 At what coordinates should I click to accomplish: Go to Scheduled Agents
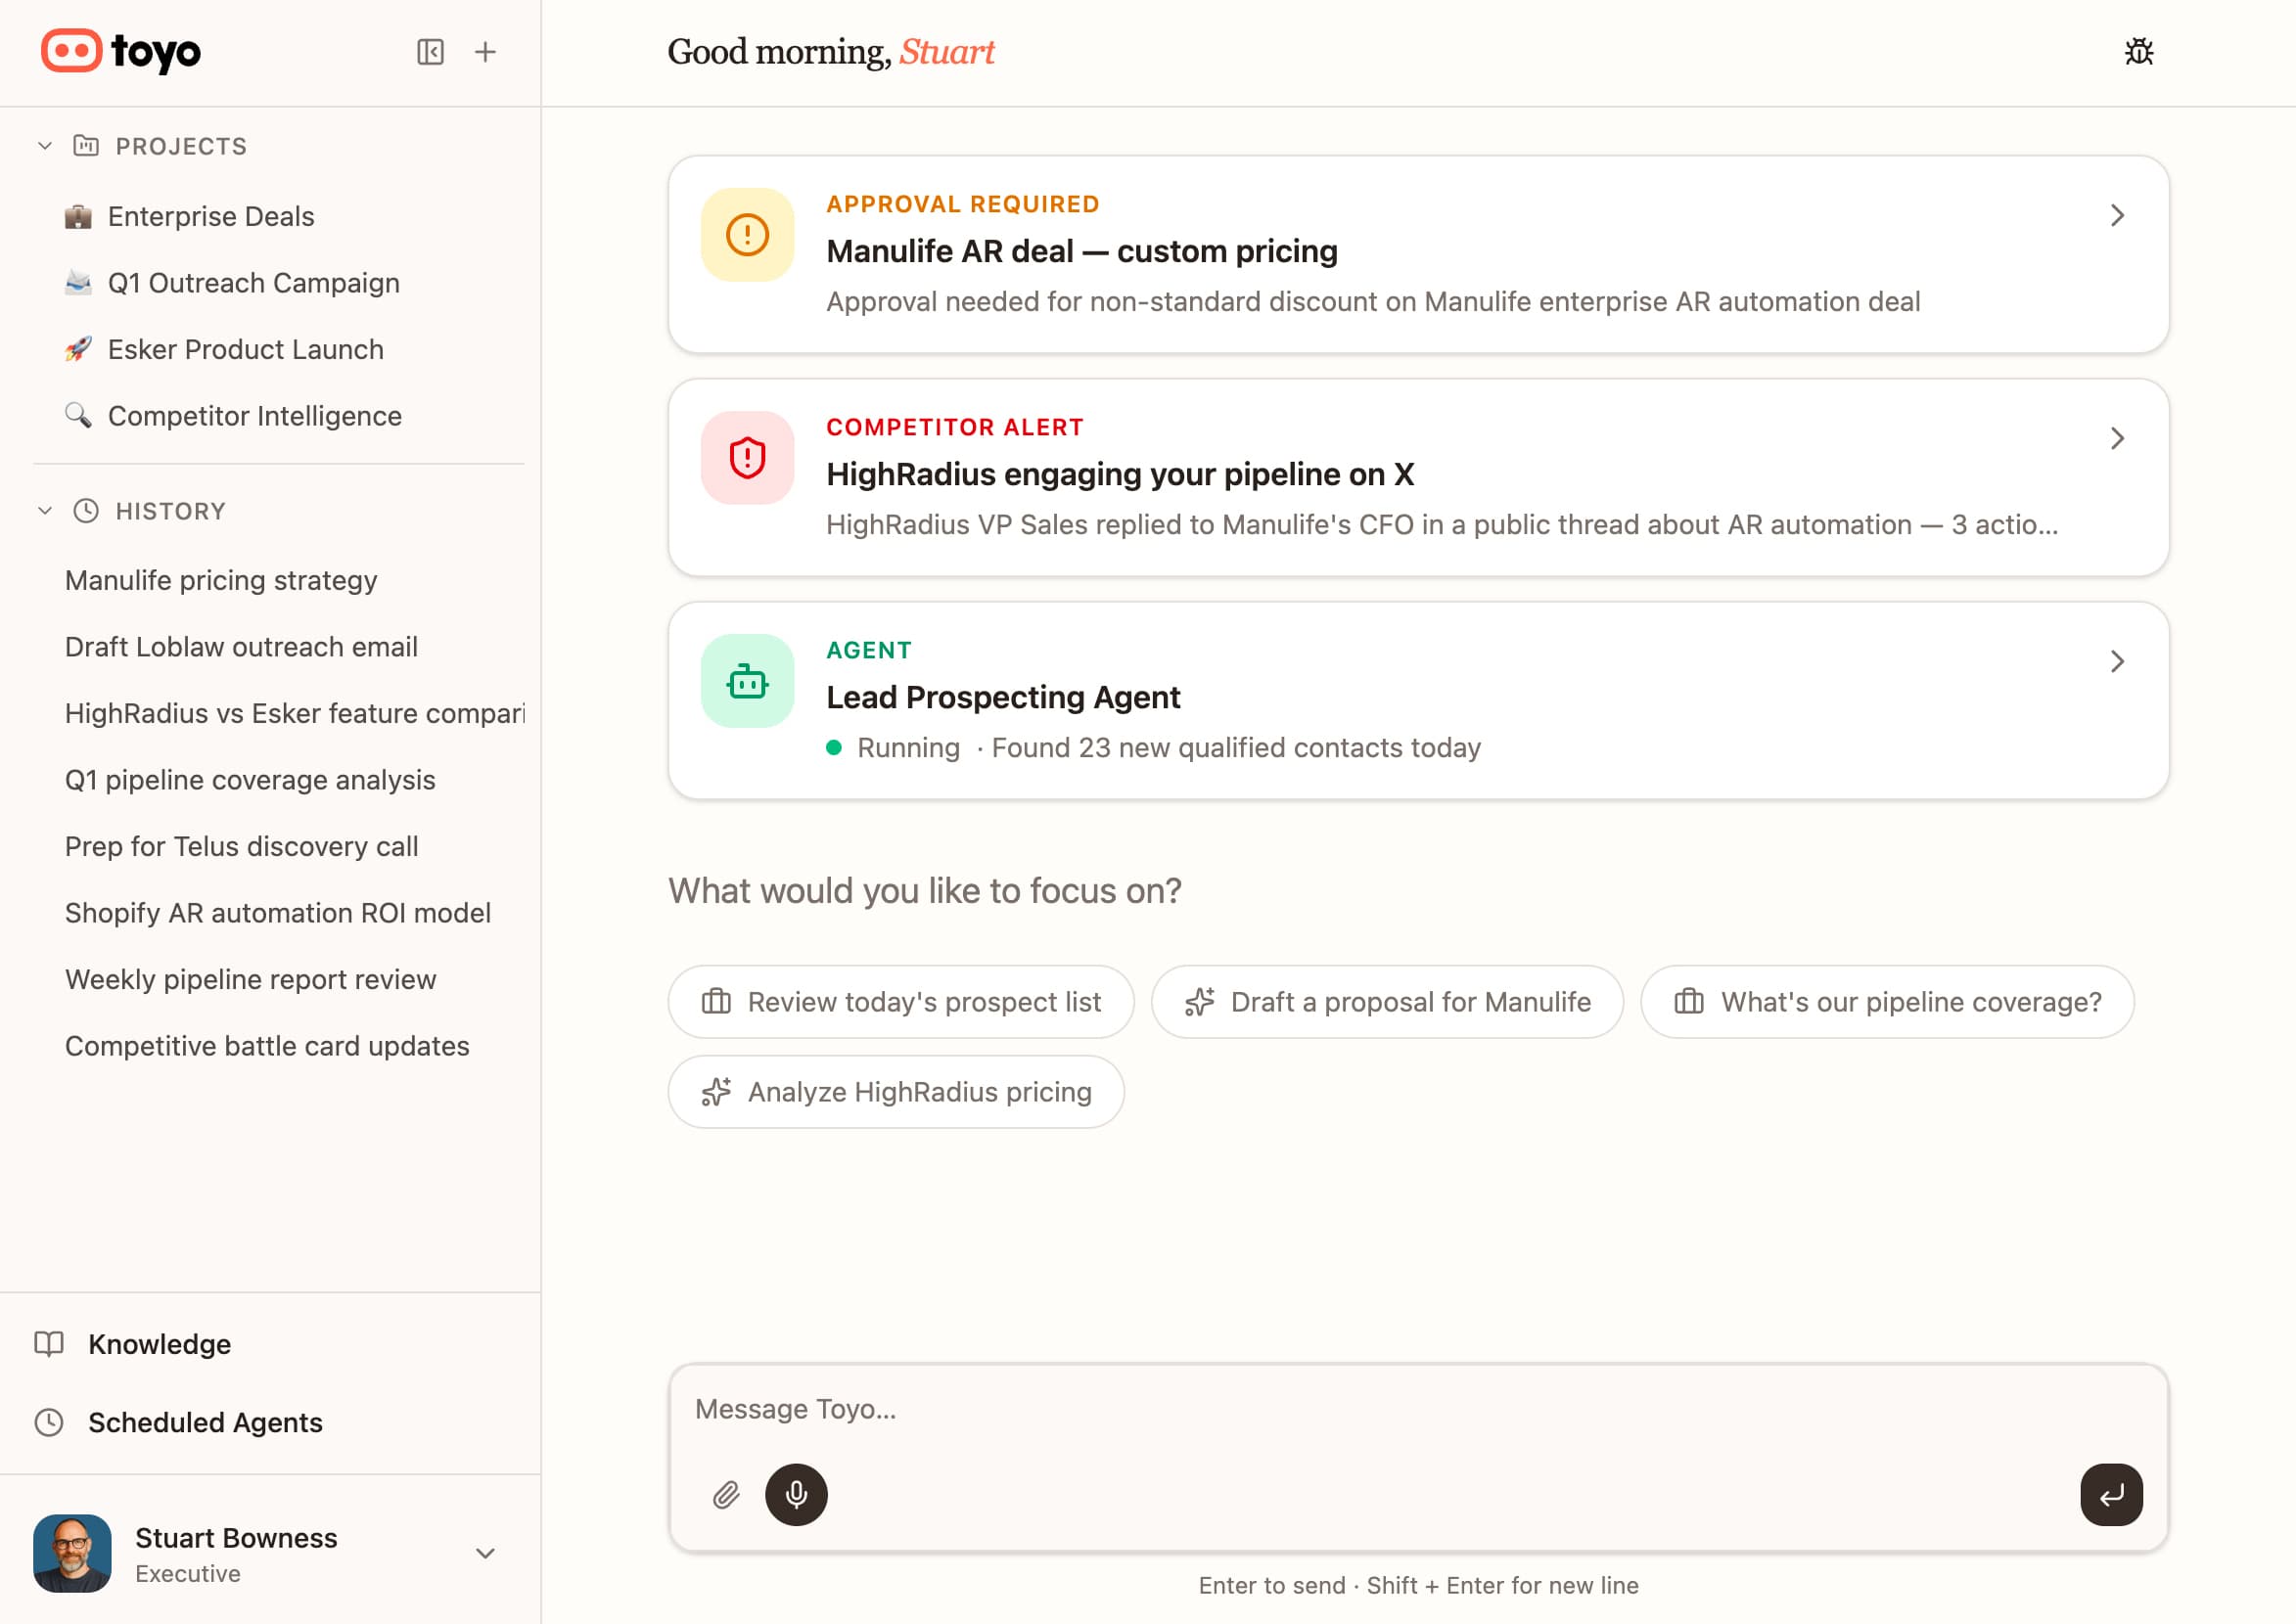206,1422
